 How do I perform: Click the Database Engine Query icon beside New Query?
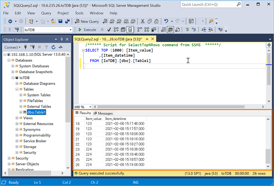coord(105,21)
